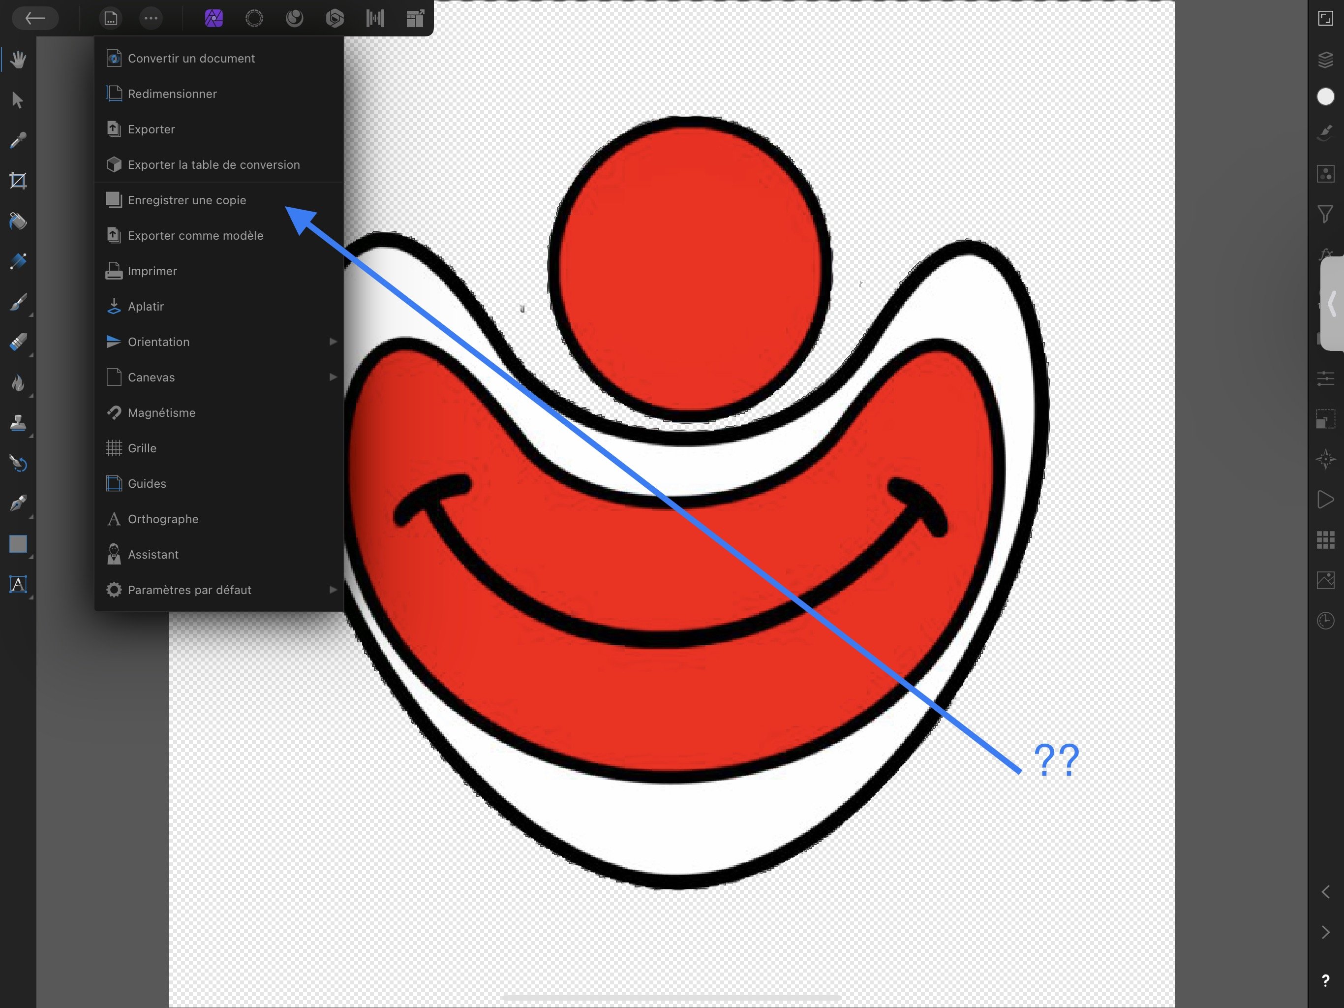The width and height of the screenshot is (1344, 1008).
Task: Switch to the Selections persona icon
Action: pos(254,18)
